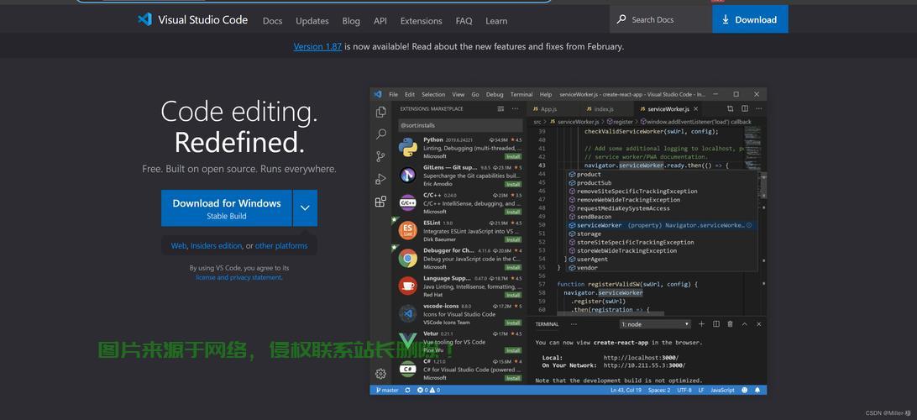Click the vscode-icons extension icon
917x420 pixels.
point(407,313)
